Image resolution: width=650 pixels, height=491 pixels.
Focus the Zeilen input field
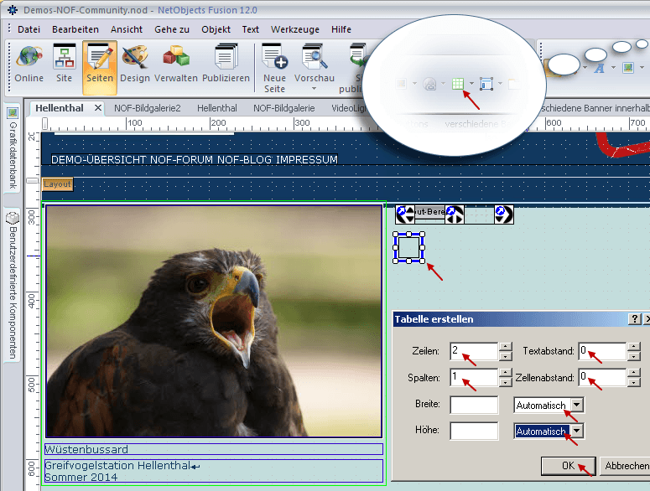(x=474, y=351)
